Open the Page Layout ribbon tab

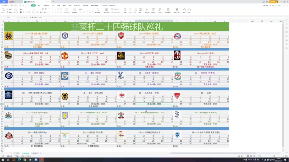(x=46, y=6)
